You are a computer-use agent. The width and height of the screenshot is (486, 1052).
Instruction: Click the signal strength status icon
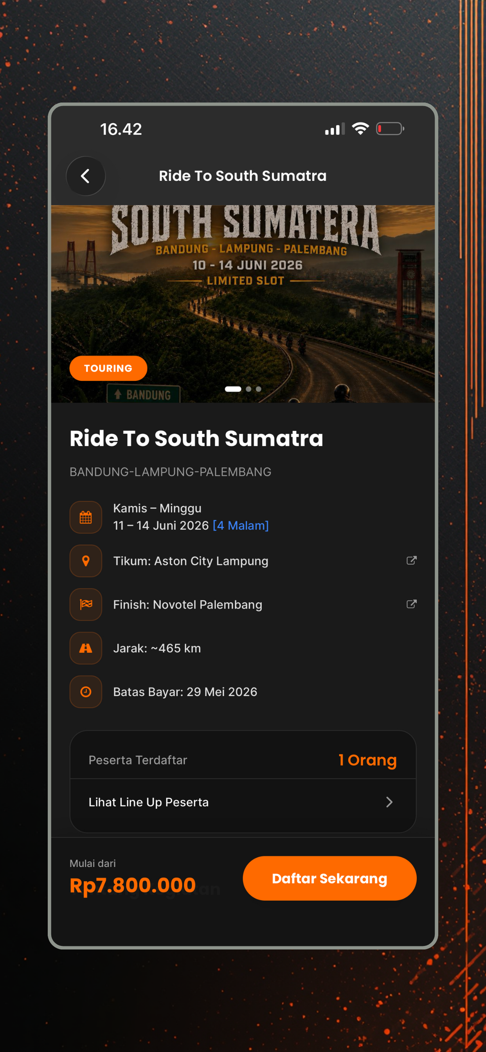click(x=335, y=129)
